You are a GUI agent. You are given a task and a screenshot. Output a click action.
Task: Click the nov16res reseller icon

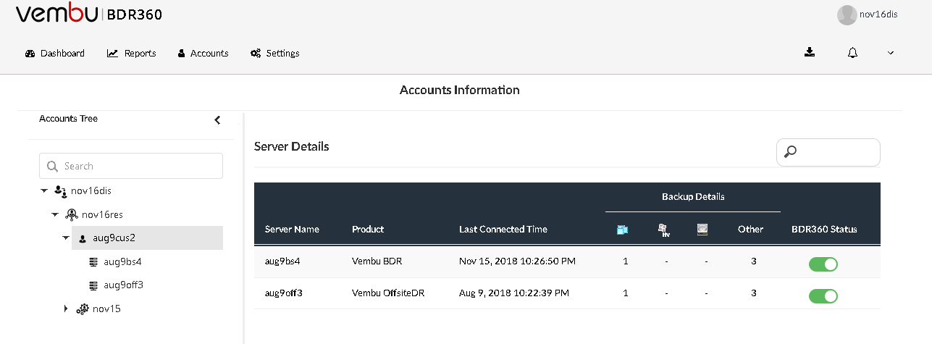coord(71,214)
